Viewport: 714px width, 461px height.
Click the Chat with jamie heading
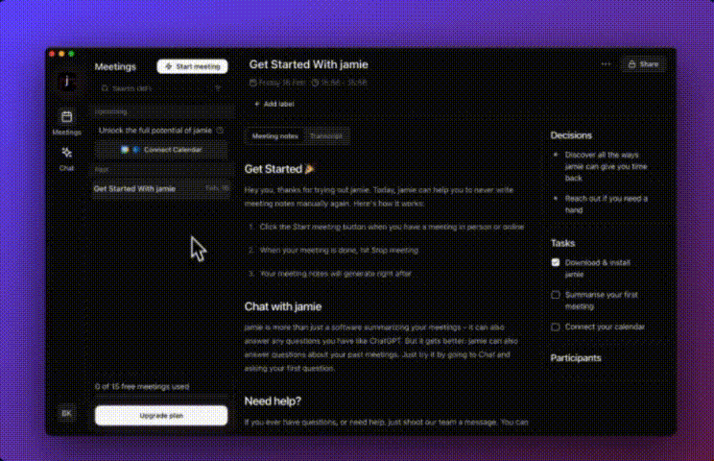pos(283,306)
